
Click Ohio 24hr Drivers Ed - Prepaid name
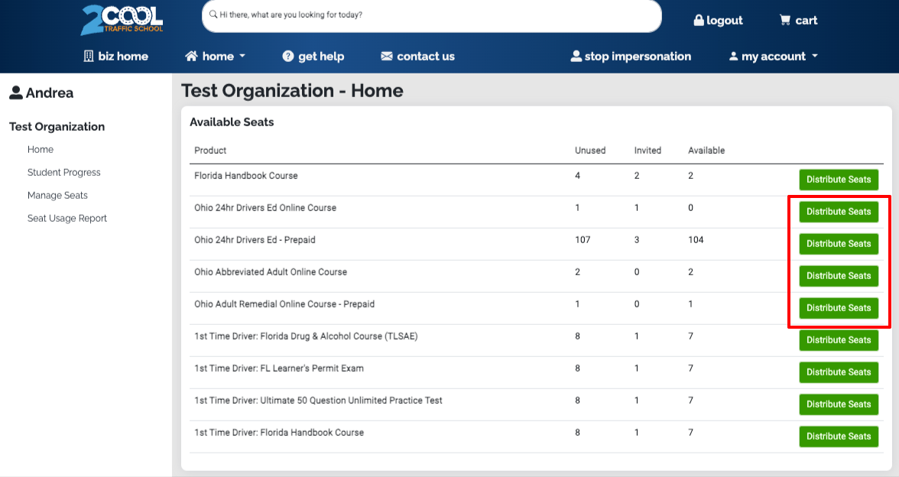pyautogui.click(x=255, y=240)
